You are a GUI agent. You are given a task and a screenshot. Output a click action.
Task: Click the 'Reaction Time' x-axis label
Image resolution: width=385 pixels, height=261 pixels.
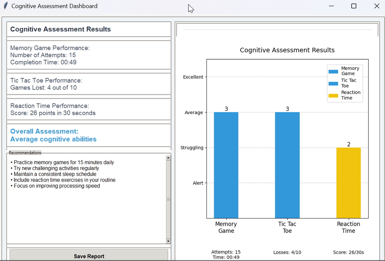click(348, 227)
